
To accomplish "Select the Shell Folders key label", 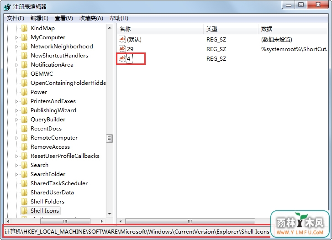I will pyautogui.click(x=47, y=202).
